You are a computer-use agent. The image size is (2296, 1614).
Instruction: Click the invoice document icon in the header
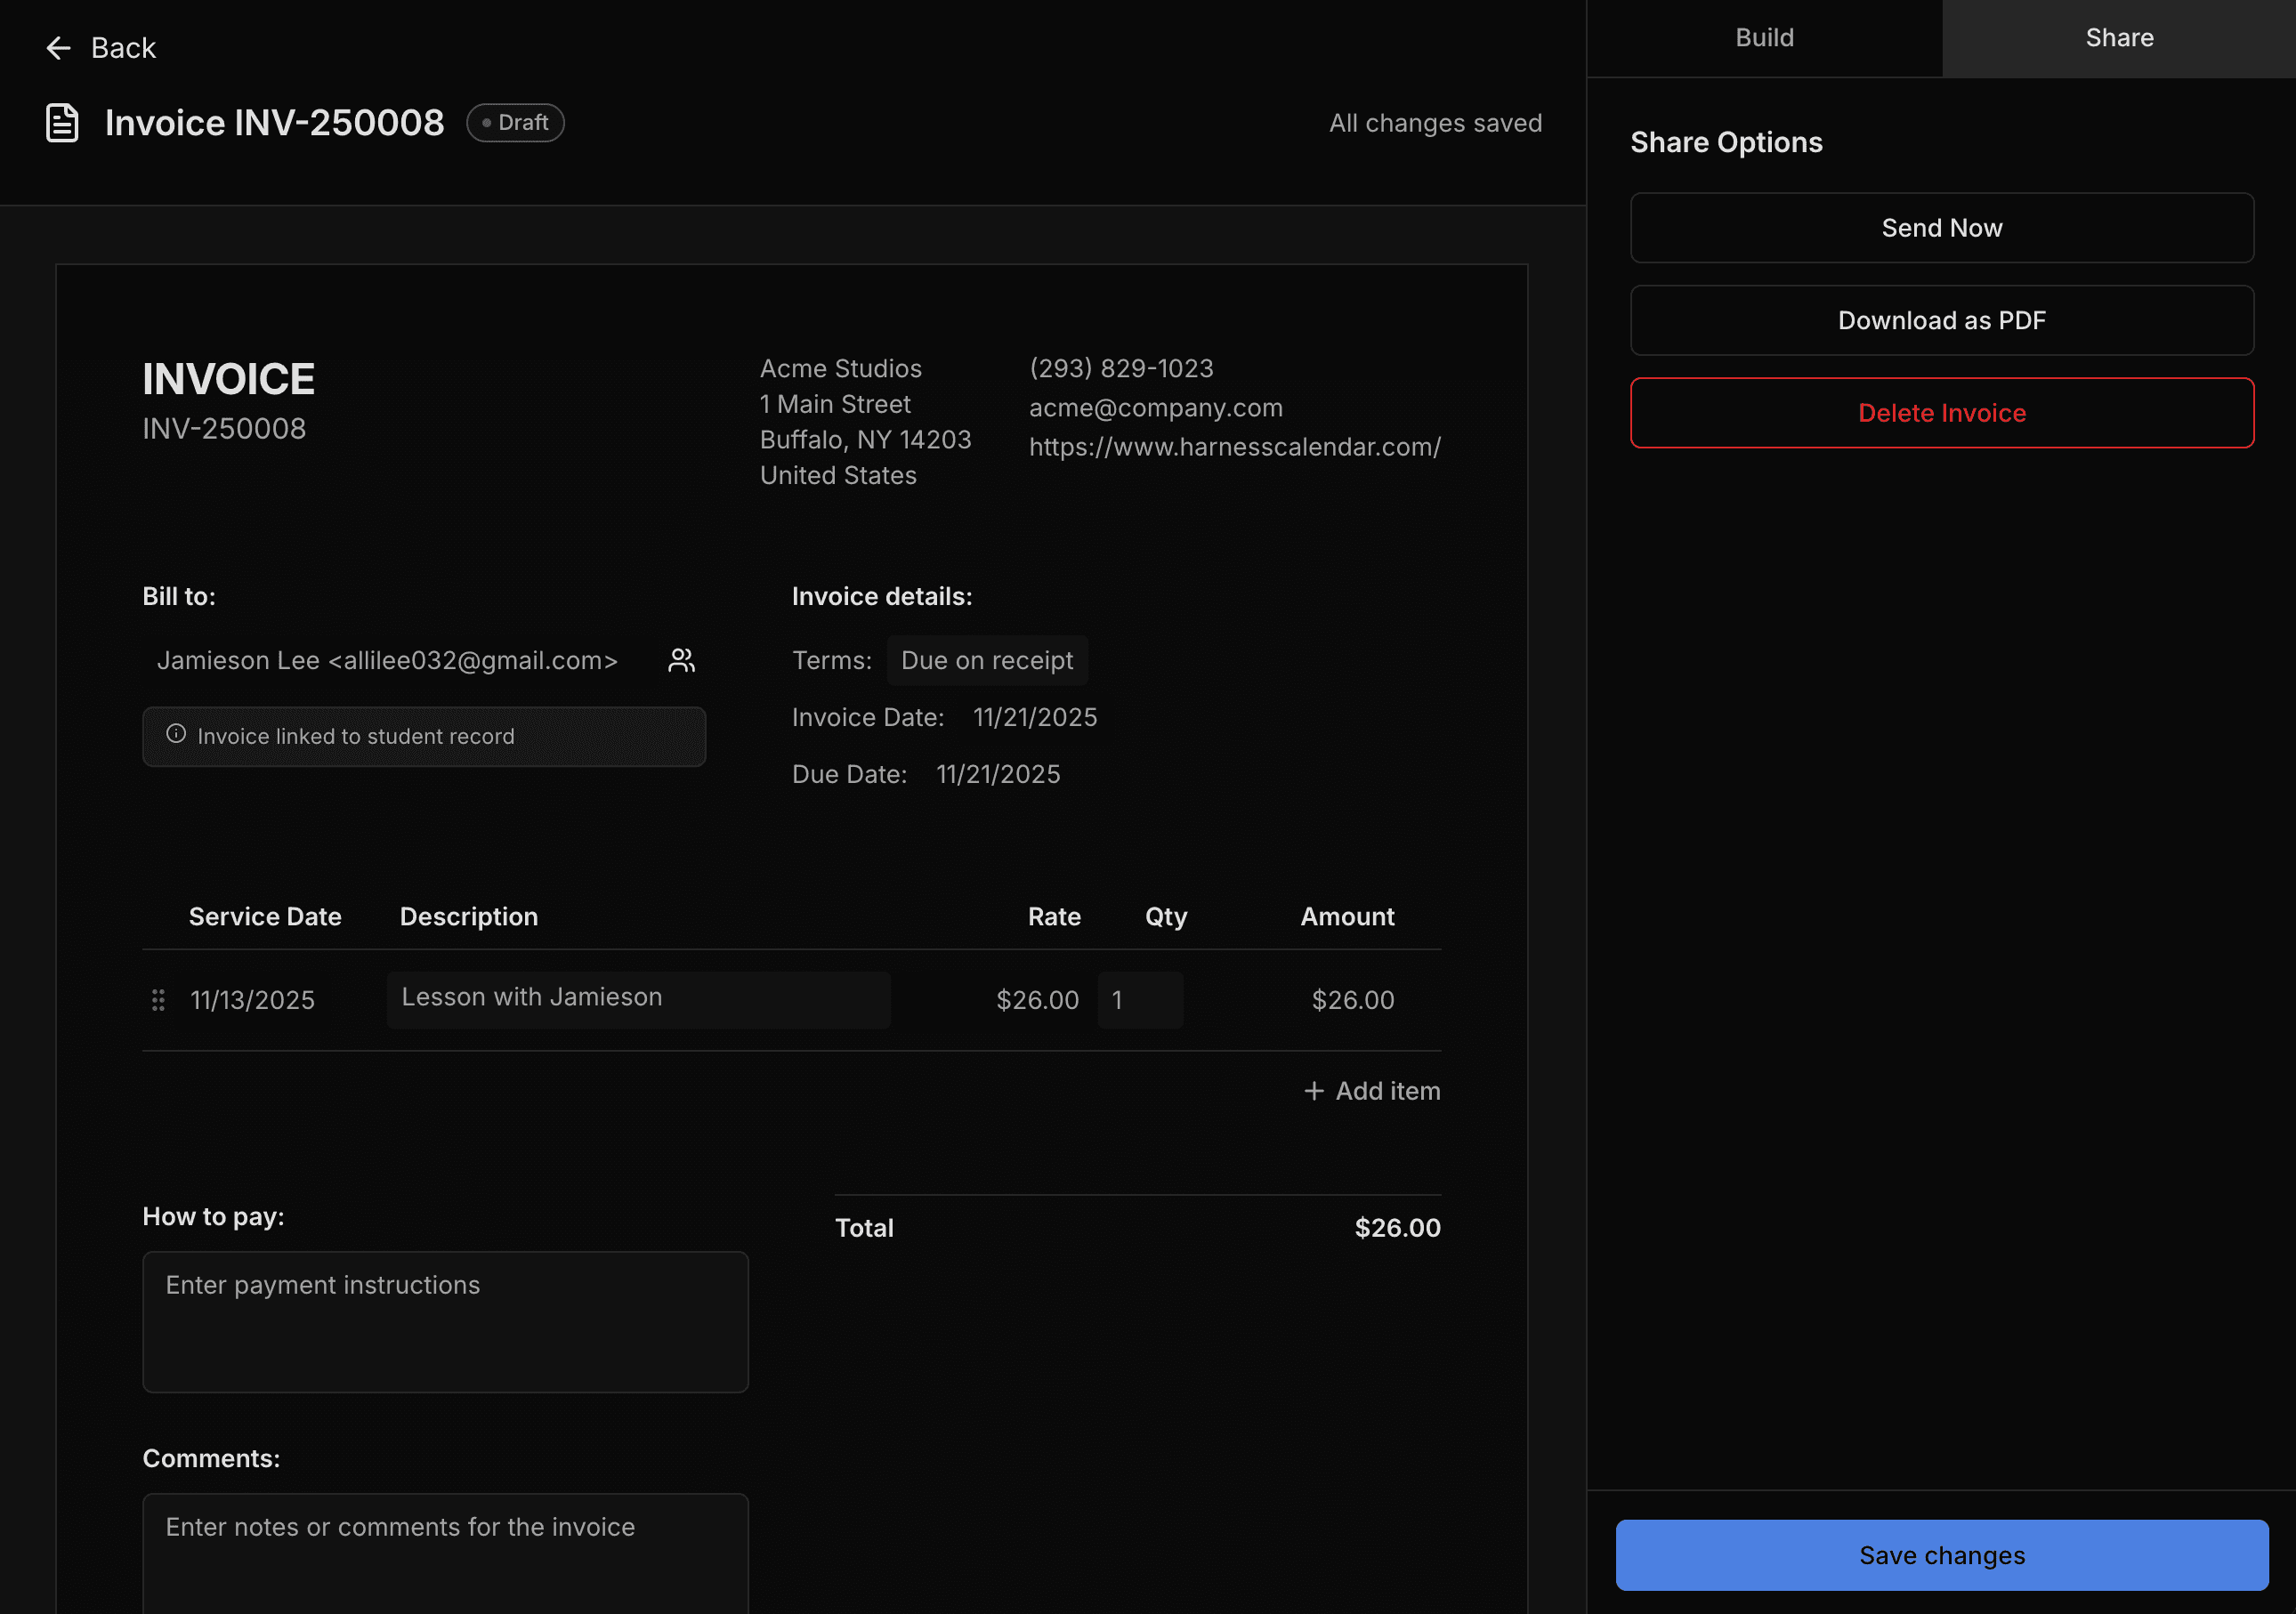[62, 122]
